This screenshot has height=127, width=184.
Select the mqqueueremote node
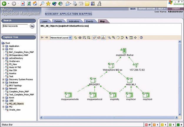(x=70, y=96)
